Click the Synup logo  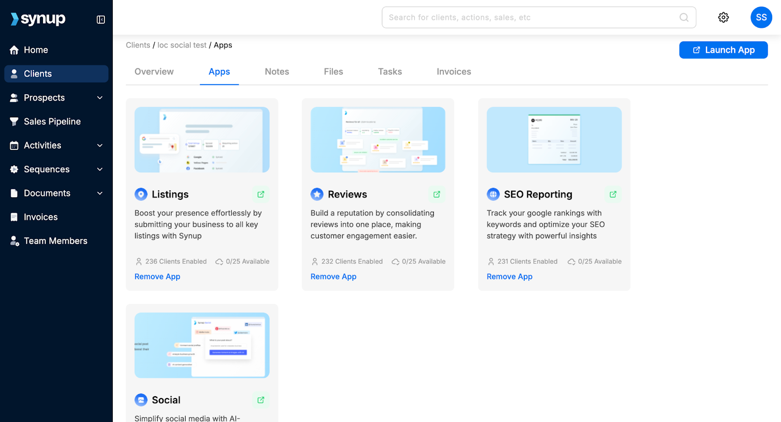tap(38, 19)
